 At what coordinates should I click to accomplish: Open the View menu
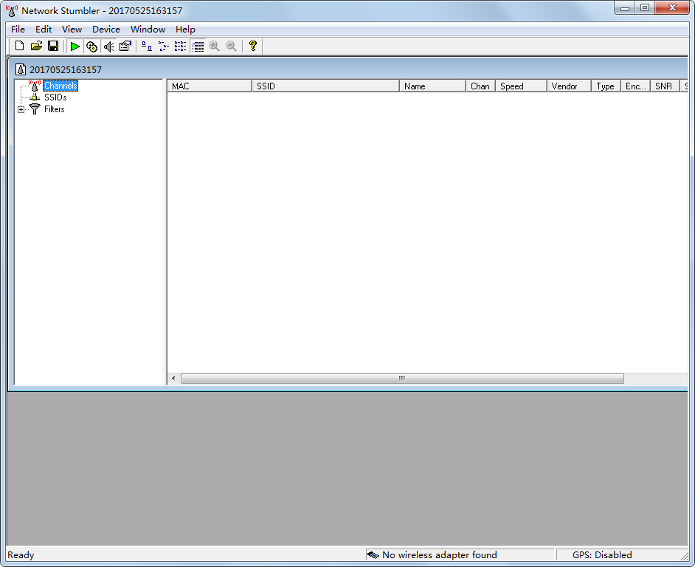click(x=72, y=30)
